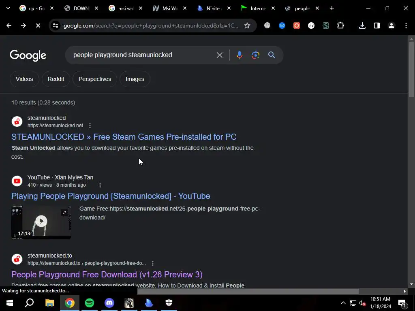Open more options for the YouTube result
415x311 pixels.
point(100,185)
